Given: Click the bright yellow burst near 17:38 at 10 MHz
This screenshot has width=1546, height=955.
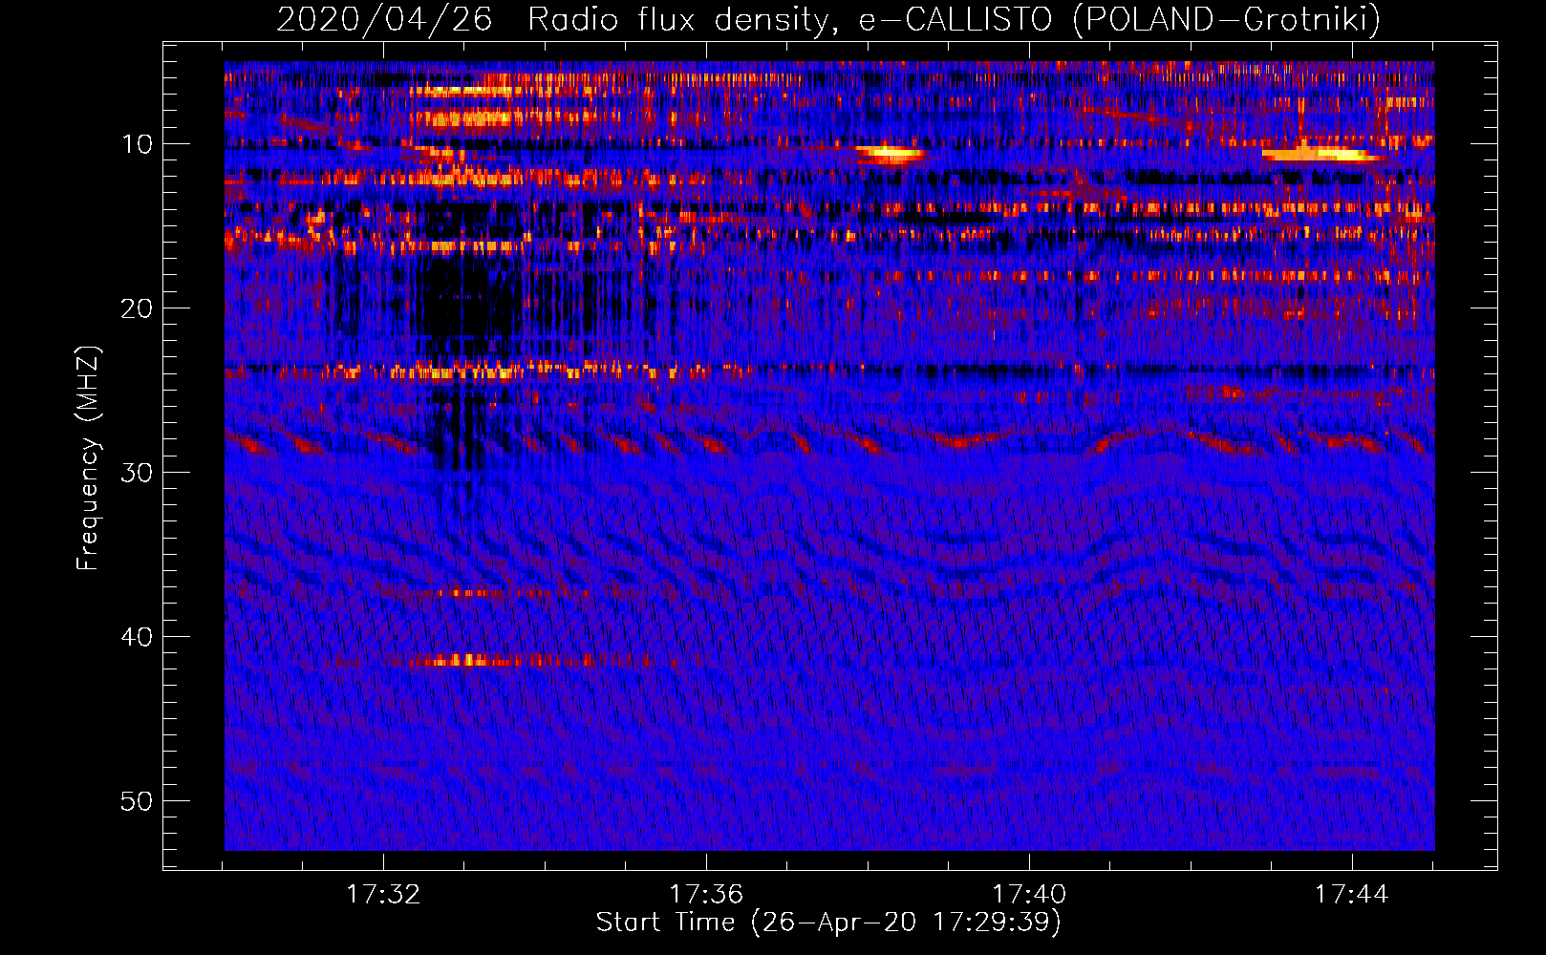Looking at the screenshot, I should pyautogui.click(x=891, y=154).
